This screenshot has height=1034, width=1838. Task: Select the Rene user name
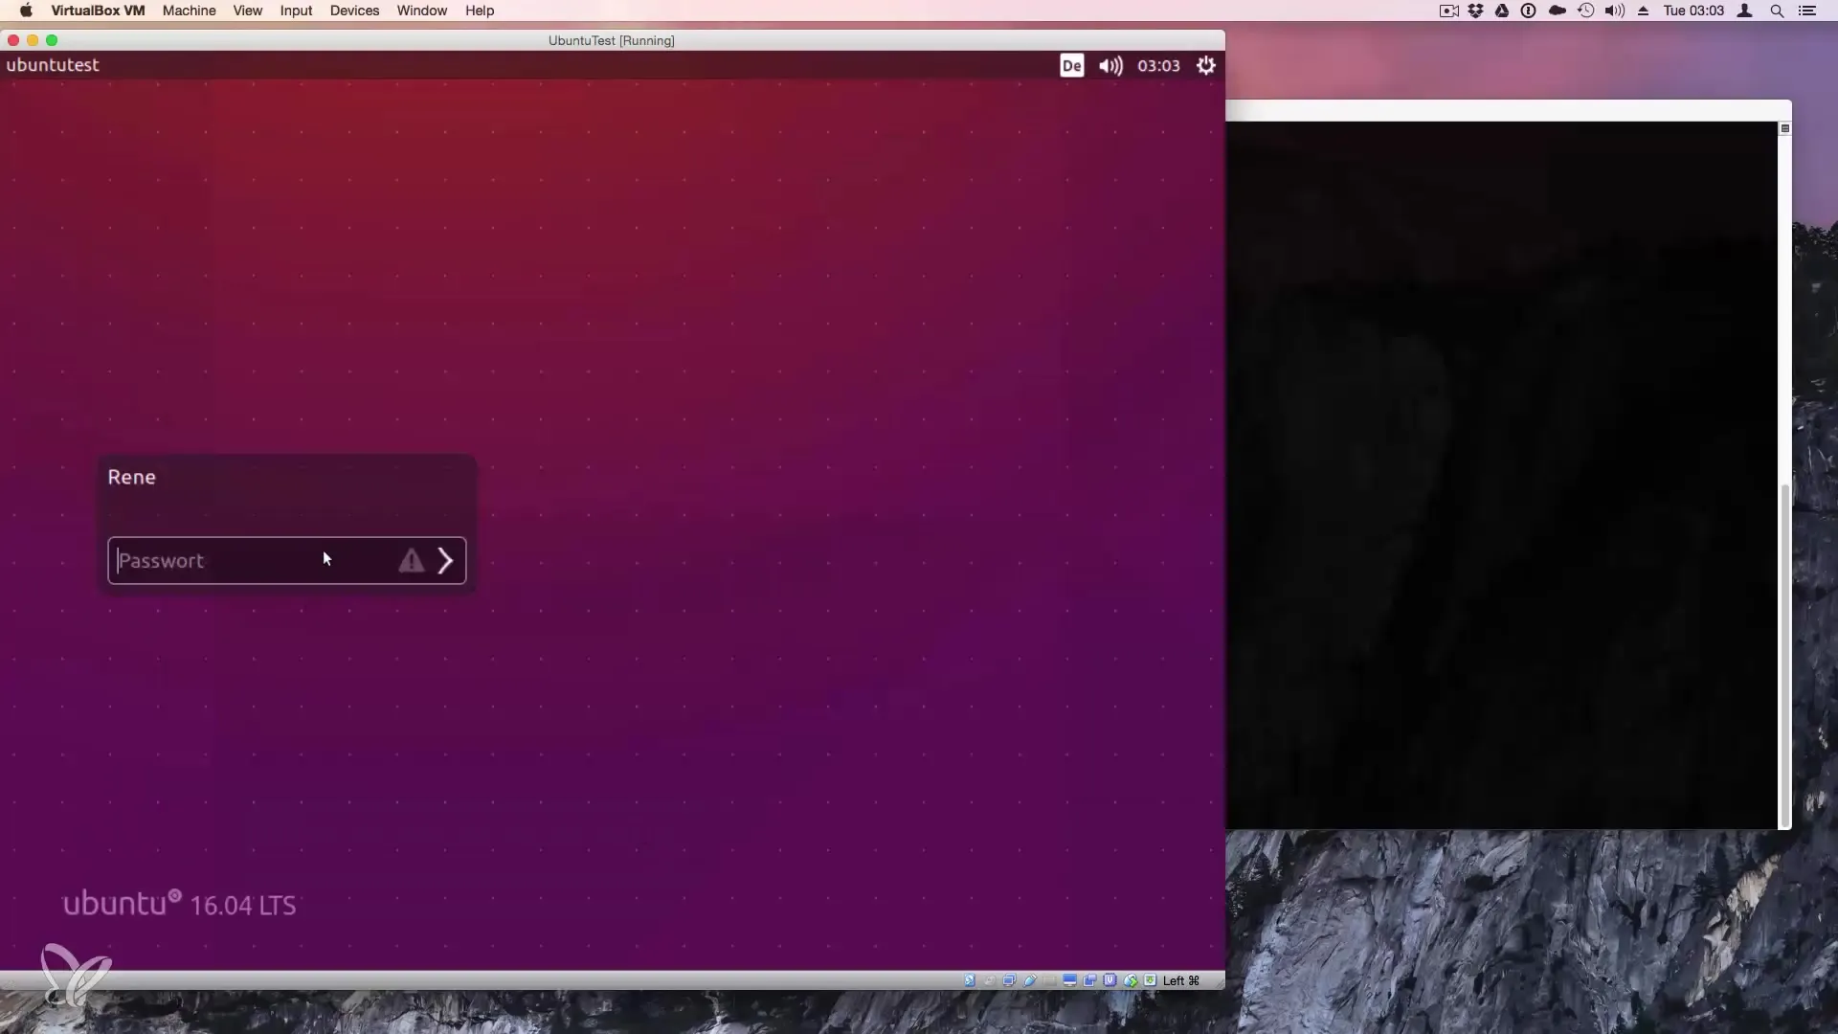coord(131,477)
